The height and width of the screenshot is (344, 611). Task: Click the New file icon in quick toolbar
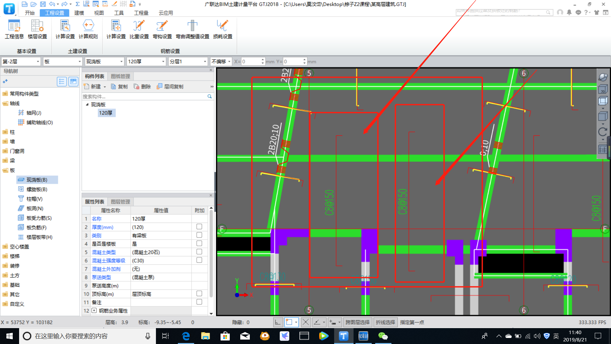click(25, 4)
